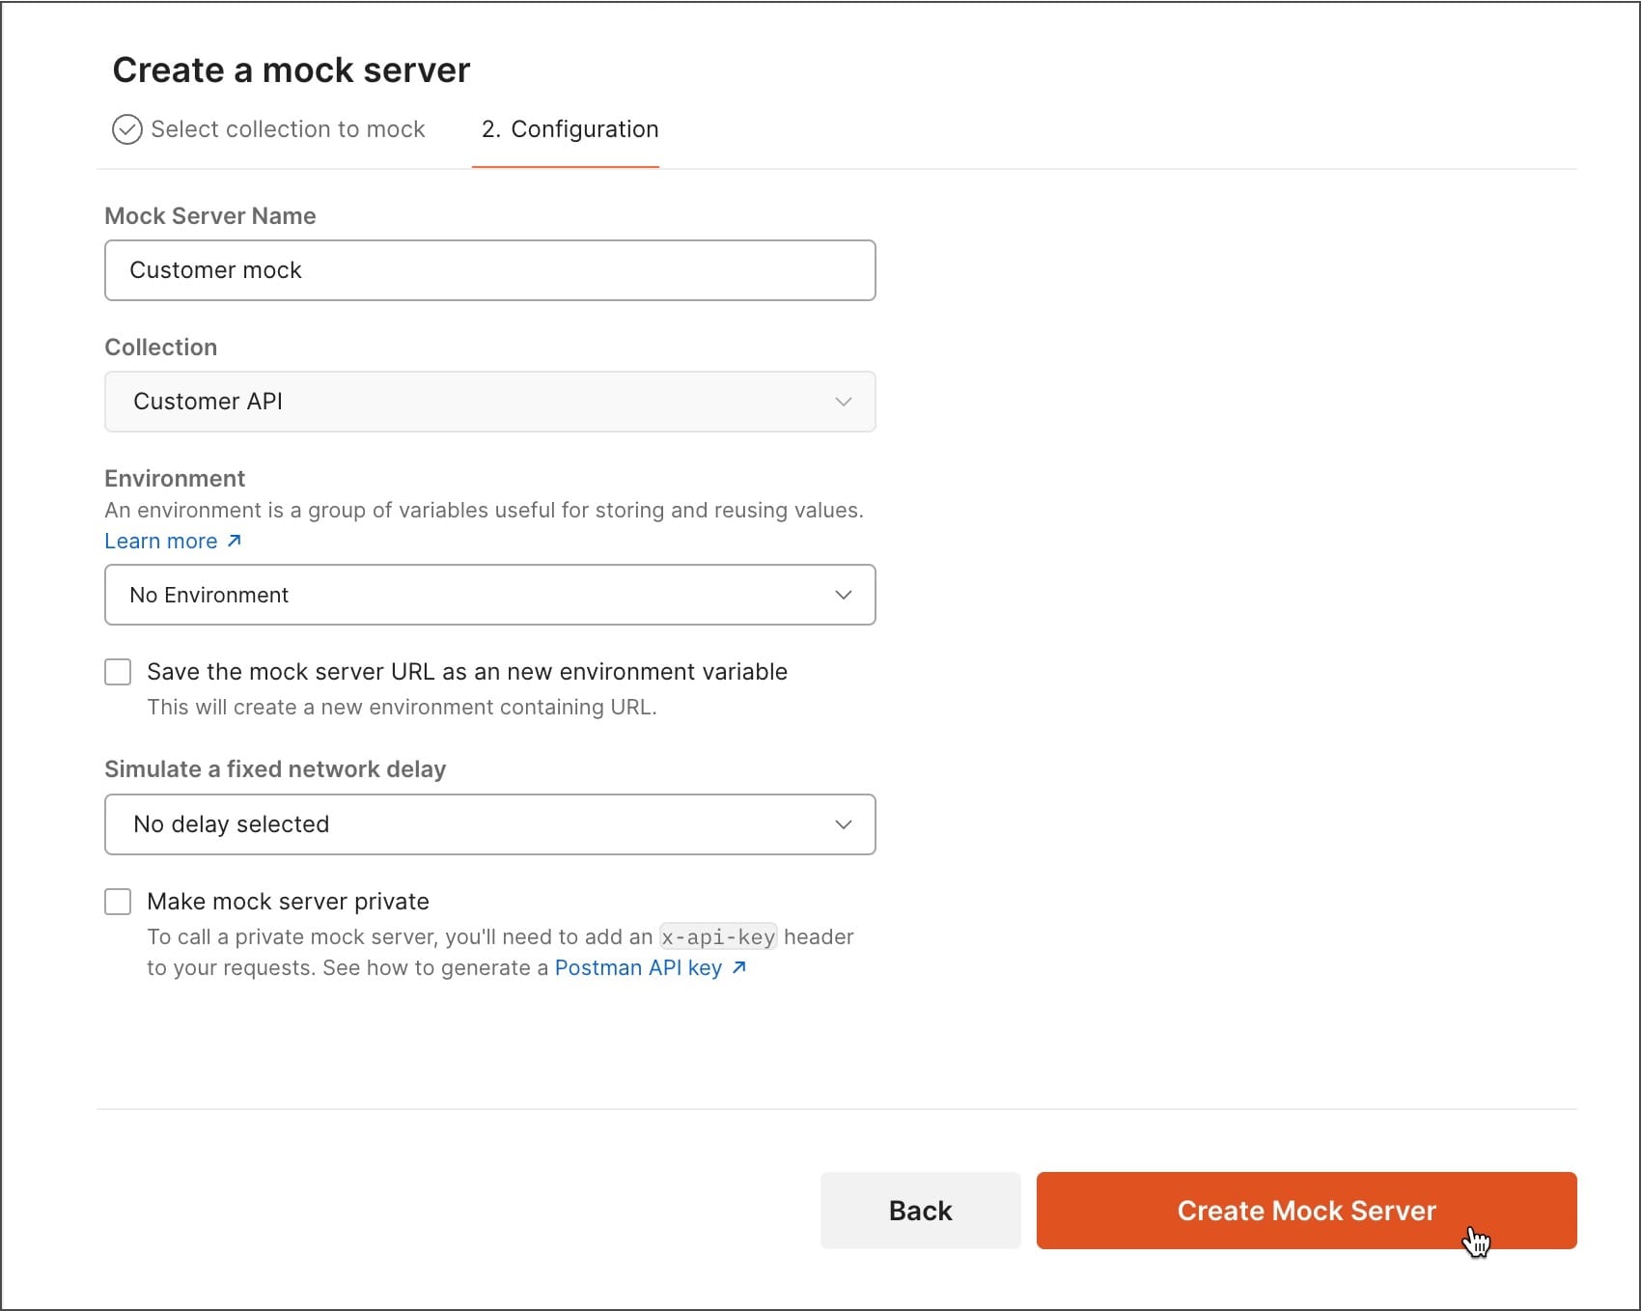Select the 2. Configuration tab

pos(570,129)
